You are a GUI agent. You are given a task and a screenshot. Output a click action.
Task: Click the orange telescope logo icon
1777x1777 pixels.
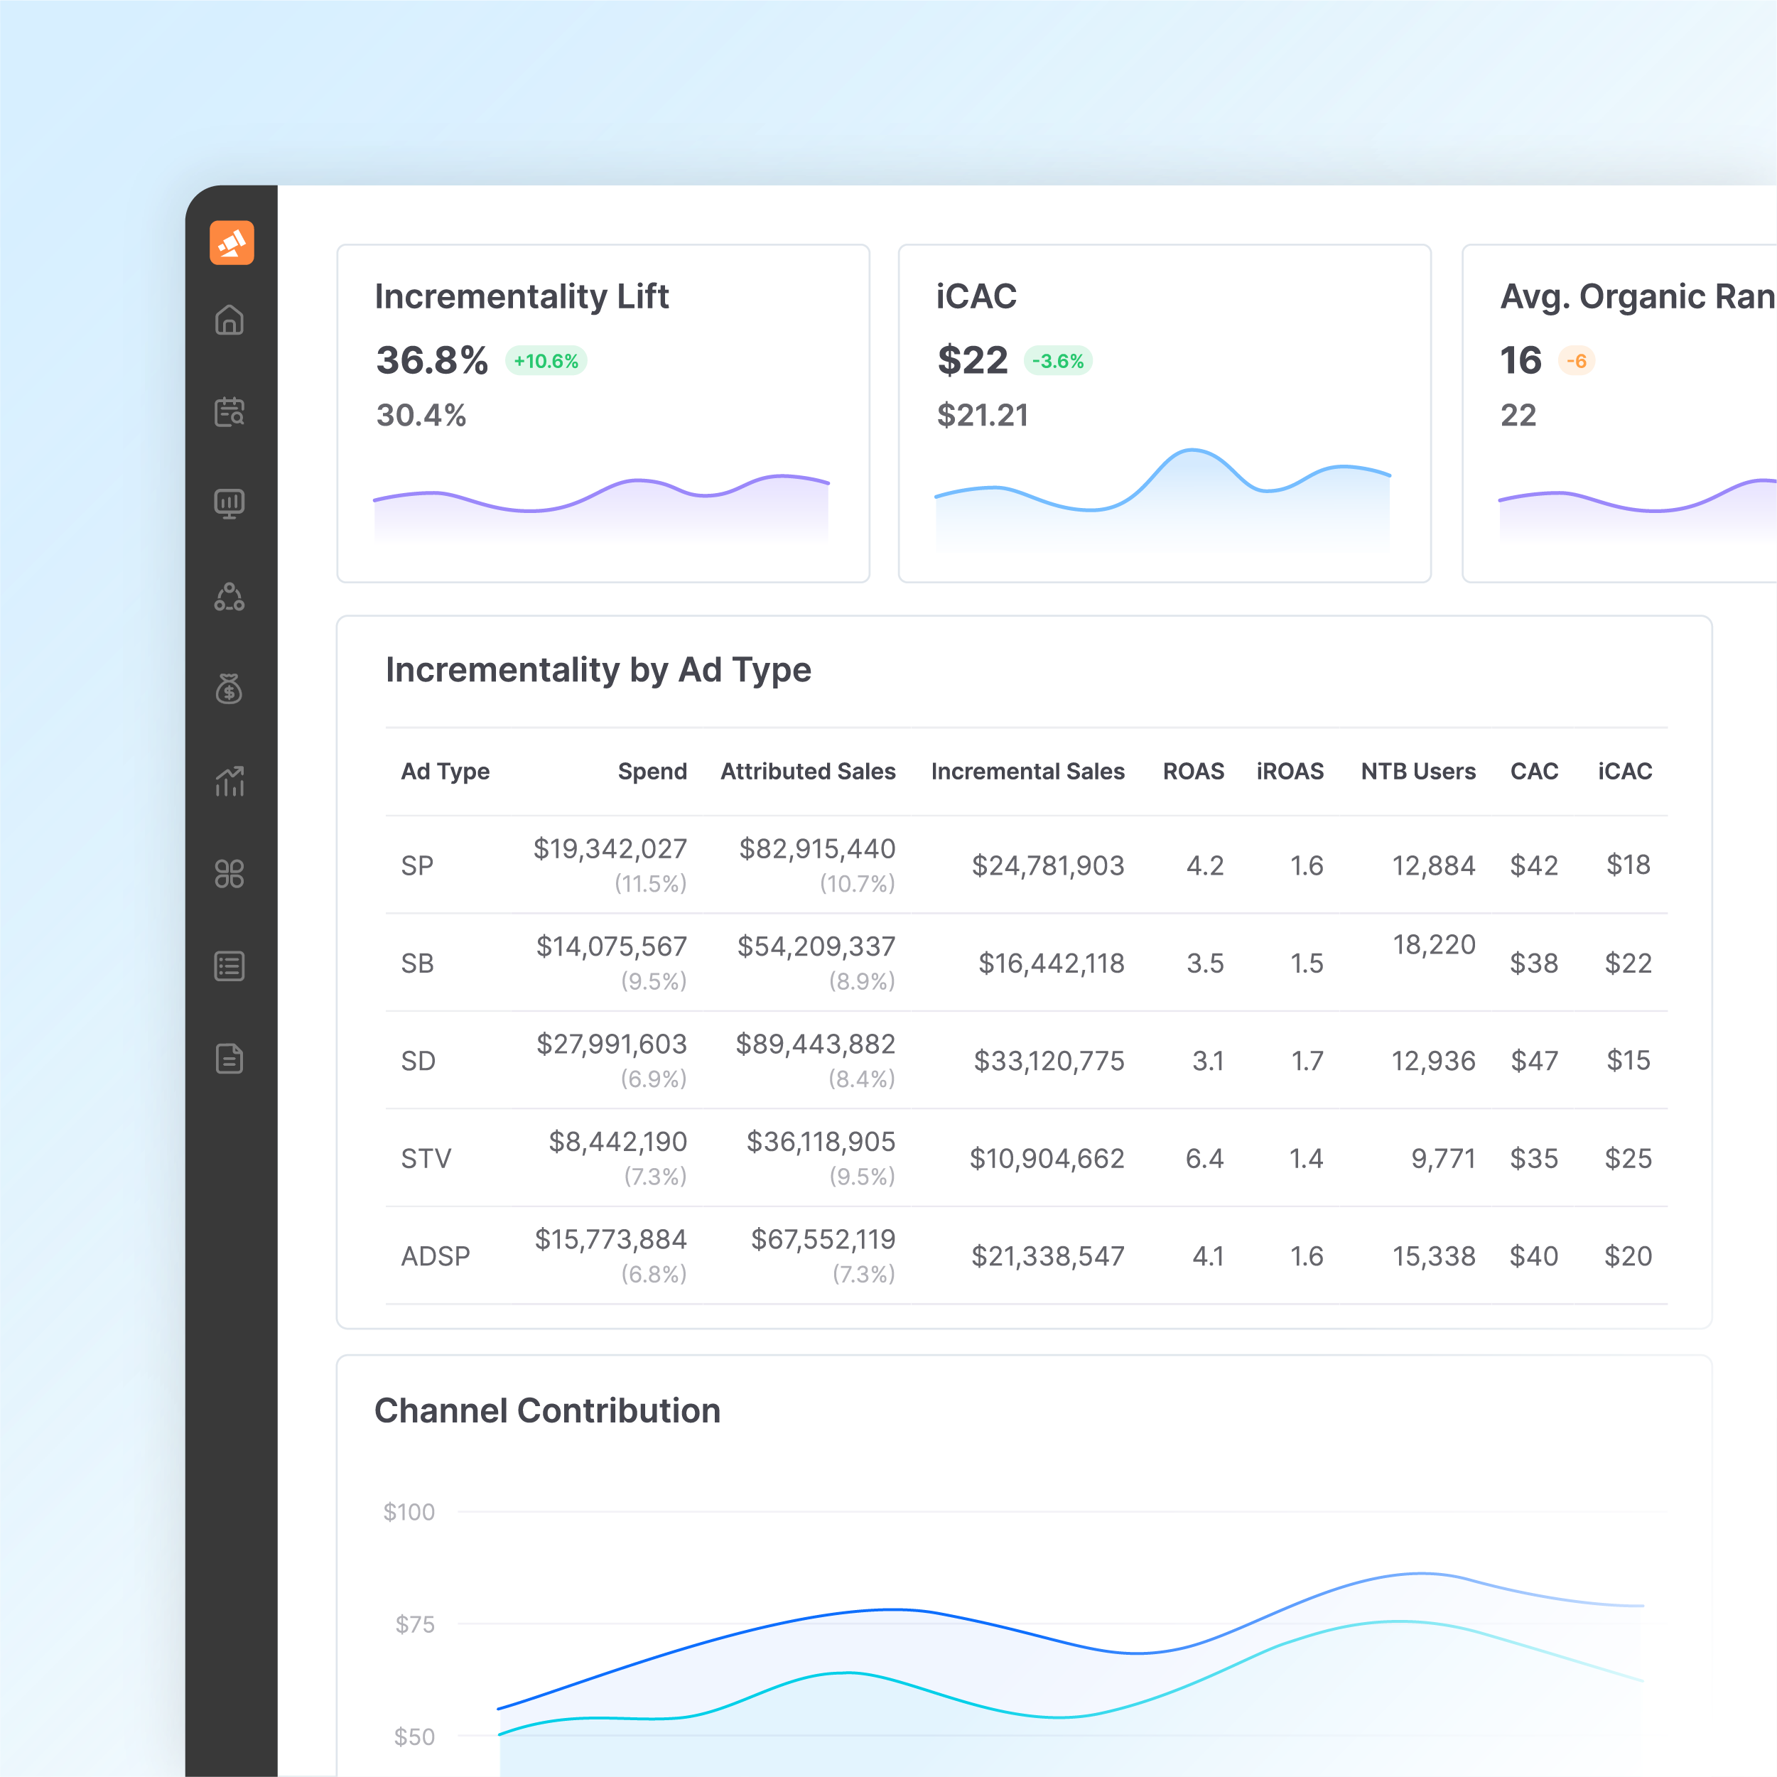pos(231,243)
